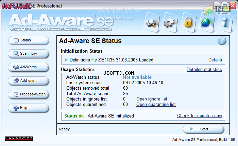Open the blue info icon in header
The height and width of the screenshot is (146, 238).
(x=225, y=23)
